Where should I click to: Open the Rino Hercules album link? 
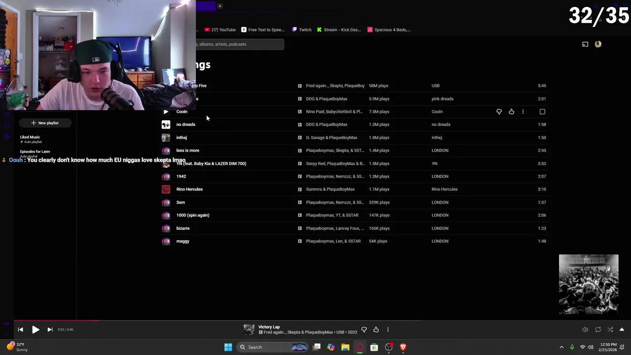point(444,189)
